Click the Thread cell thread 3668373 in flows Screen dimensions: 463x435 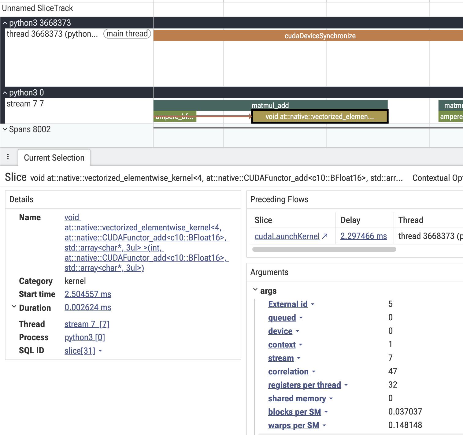pos(431,236)
